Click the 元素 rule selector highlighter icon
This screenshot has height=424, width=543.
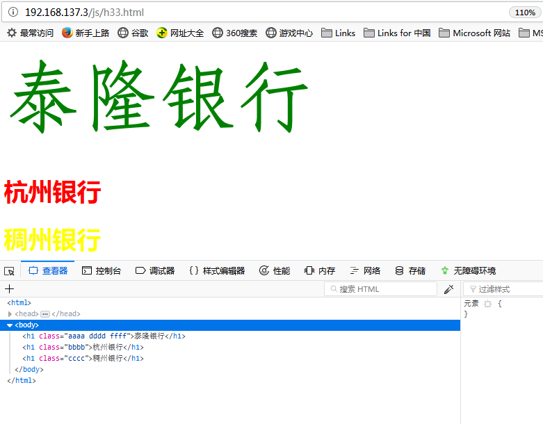487,304
